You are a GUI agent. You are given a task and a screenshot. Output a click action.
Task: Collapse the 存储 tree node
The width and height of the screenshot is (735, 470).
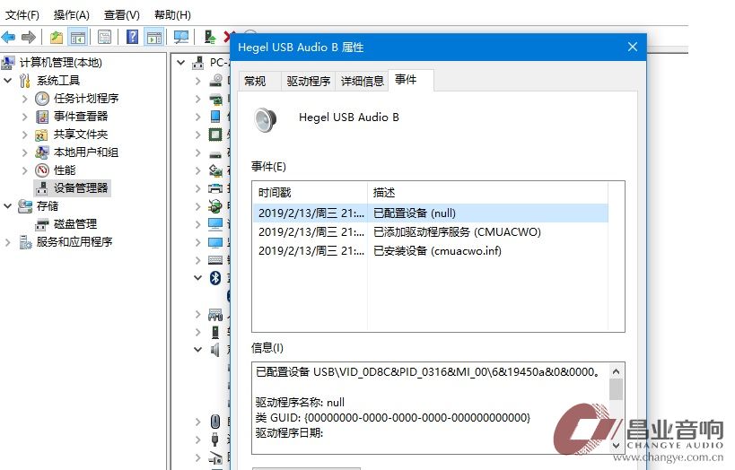coord(7,206)
